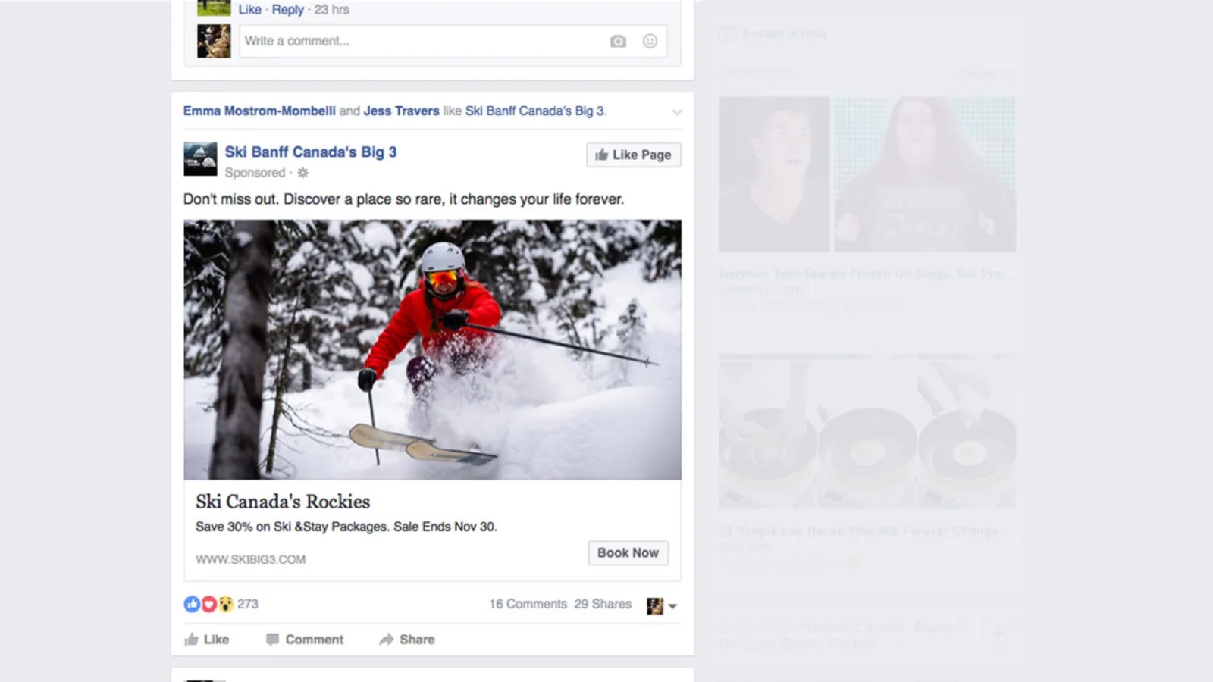View the 16 Comments on the post

pyautogui.click(x=528, y=604)
